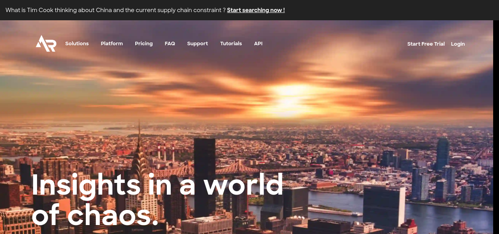Open the Pricing page
The width and height of the screenshot is (499, 234).
tap(143, 44)
